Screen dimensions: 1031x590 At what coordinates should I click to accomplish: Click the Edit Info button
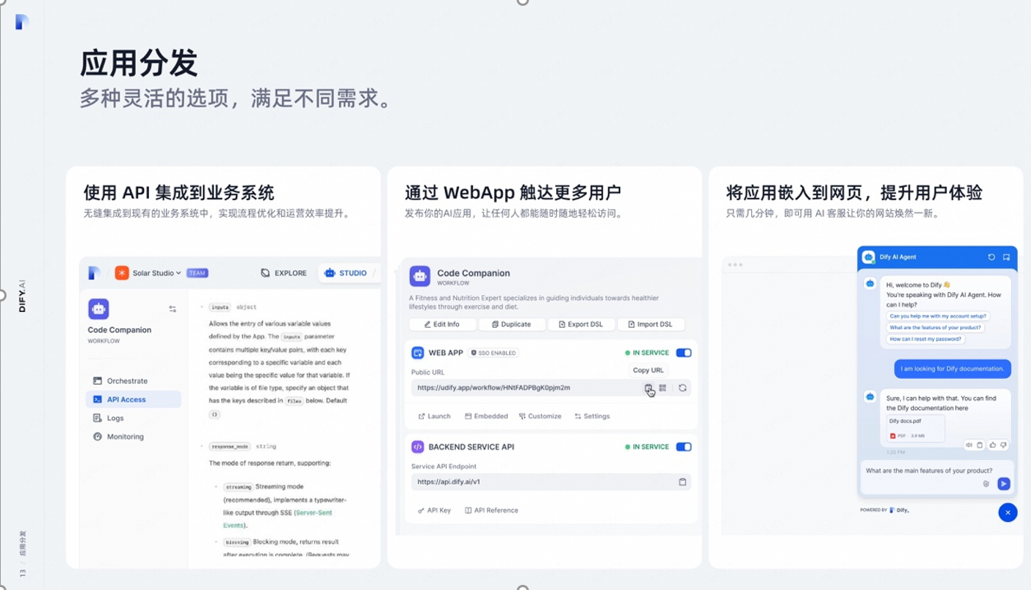point(443,324)
